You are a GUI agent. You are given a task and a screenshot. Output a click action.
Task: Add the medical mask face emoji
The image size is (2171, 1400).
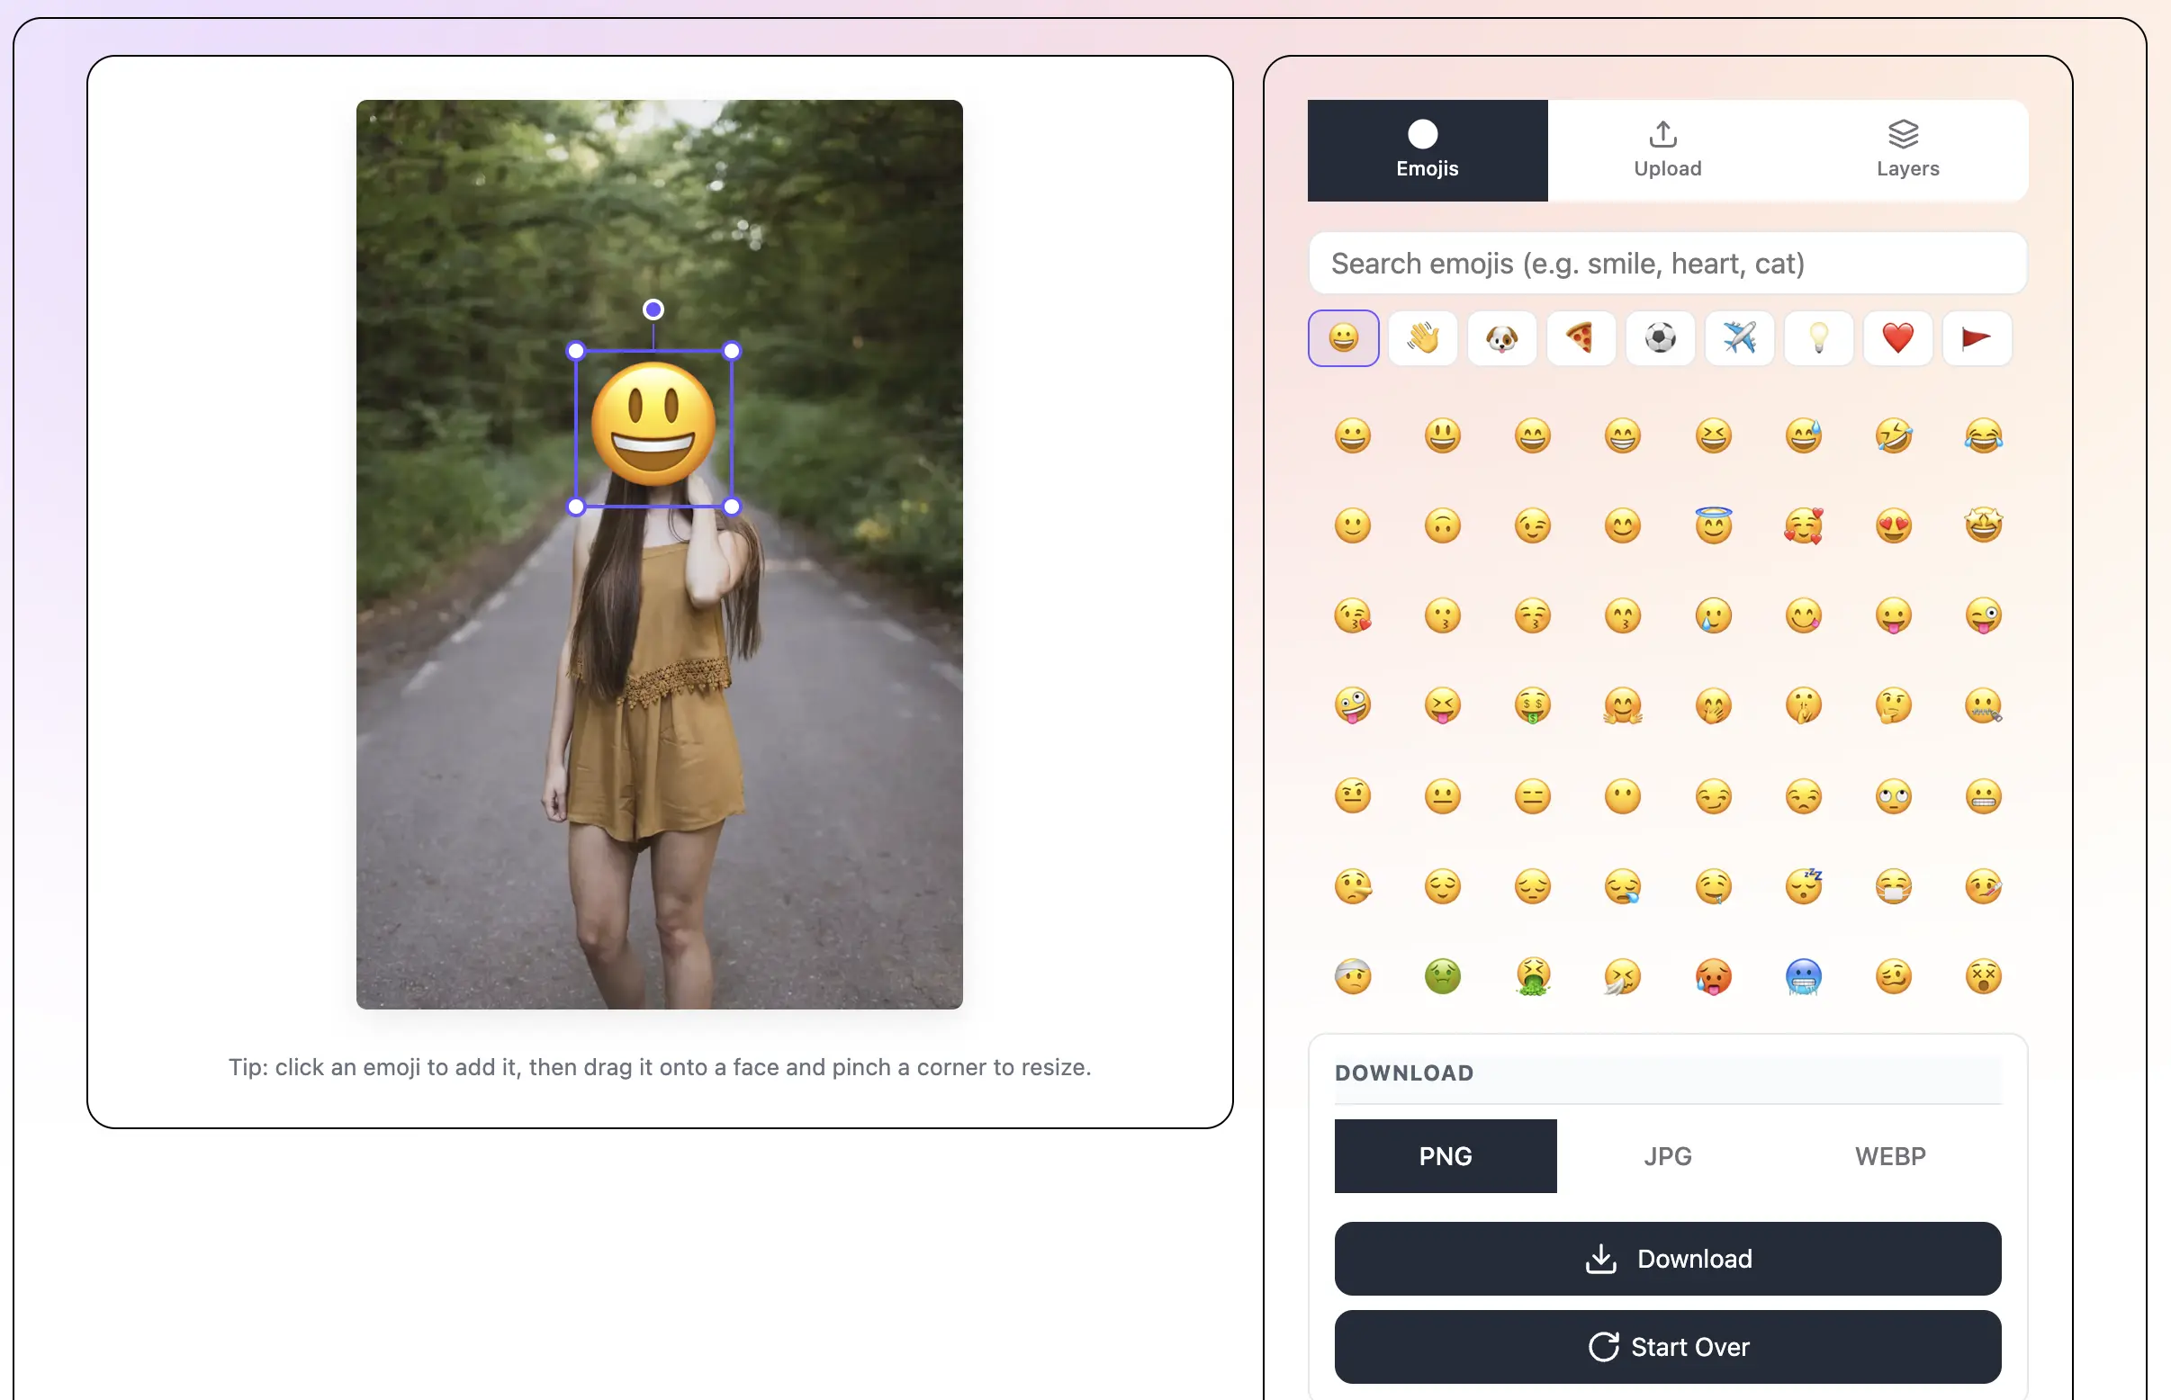coord(1893,886)
